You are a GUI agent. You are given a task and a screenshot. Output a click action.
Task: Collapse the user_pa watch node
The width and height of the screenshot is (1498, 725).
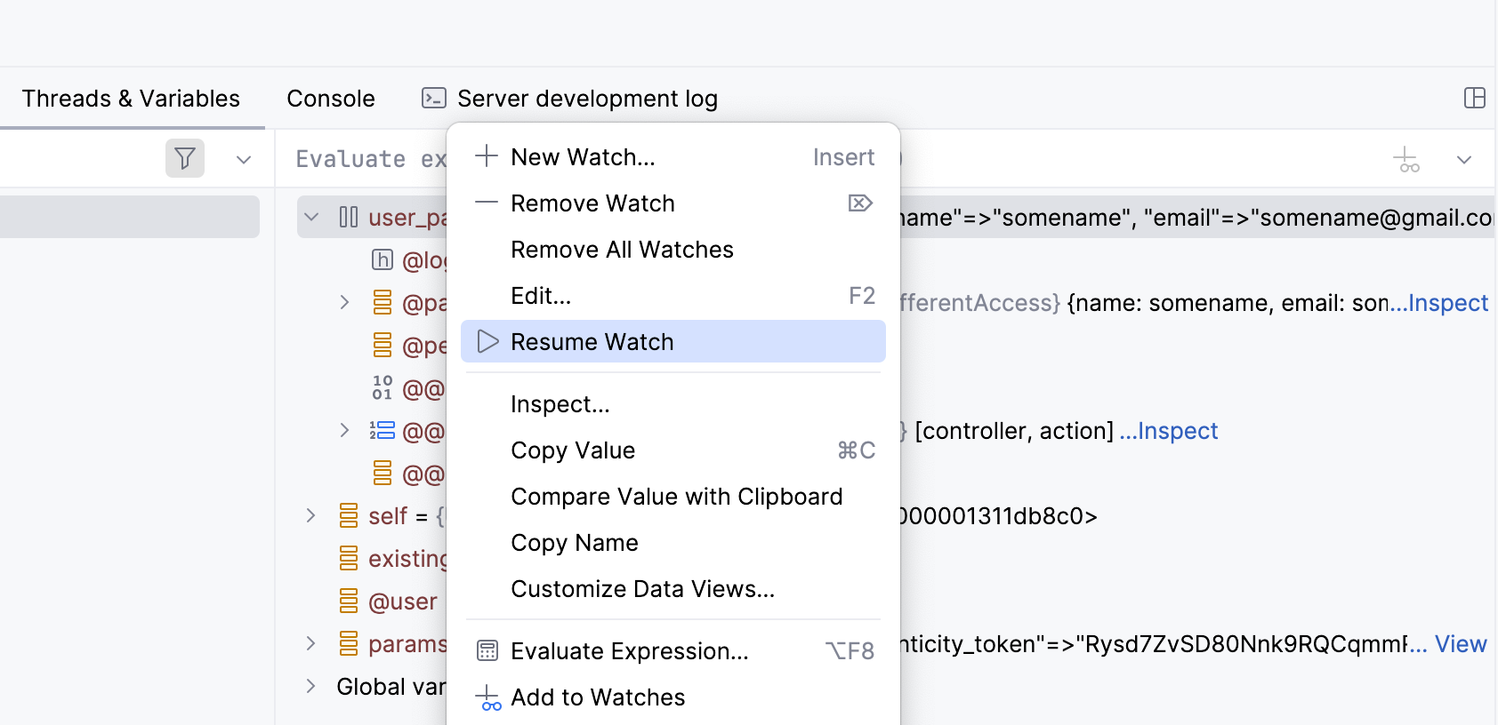click(x=311, y=217)
